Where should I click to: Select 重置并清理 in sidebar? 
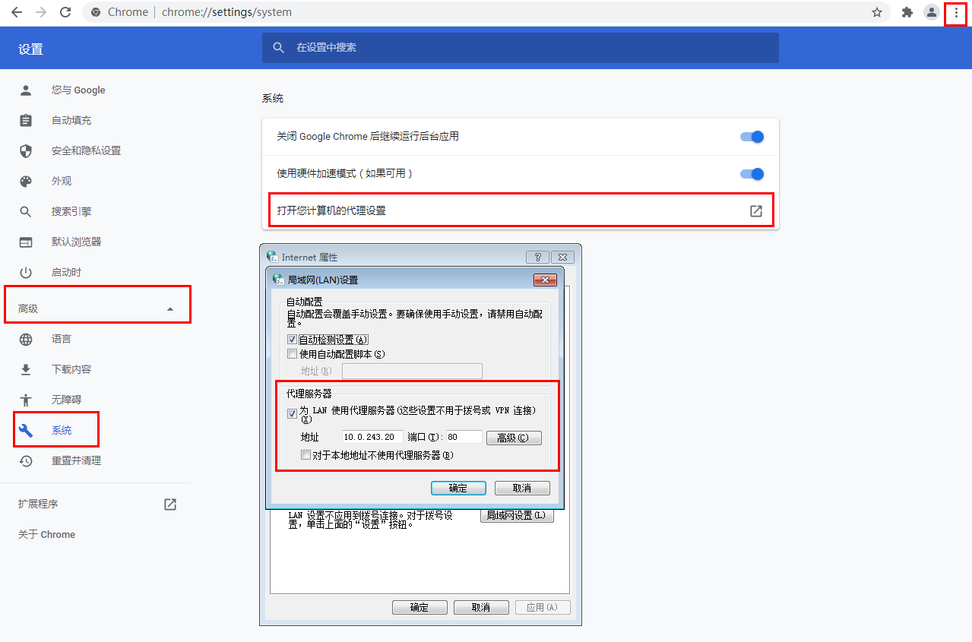pyautogui.click(x=76, y=460)
